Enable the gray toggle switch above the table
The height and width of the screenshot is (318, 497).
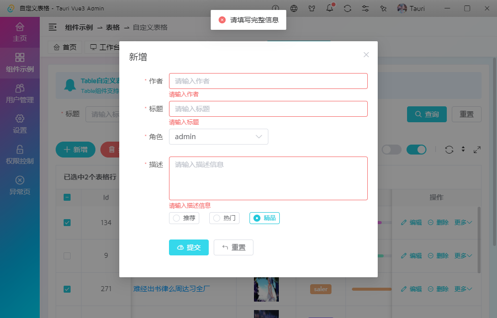(392, 150)
